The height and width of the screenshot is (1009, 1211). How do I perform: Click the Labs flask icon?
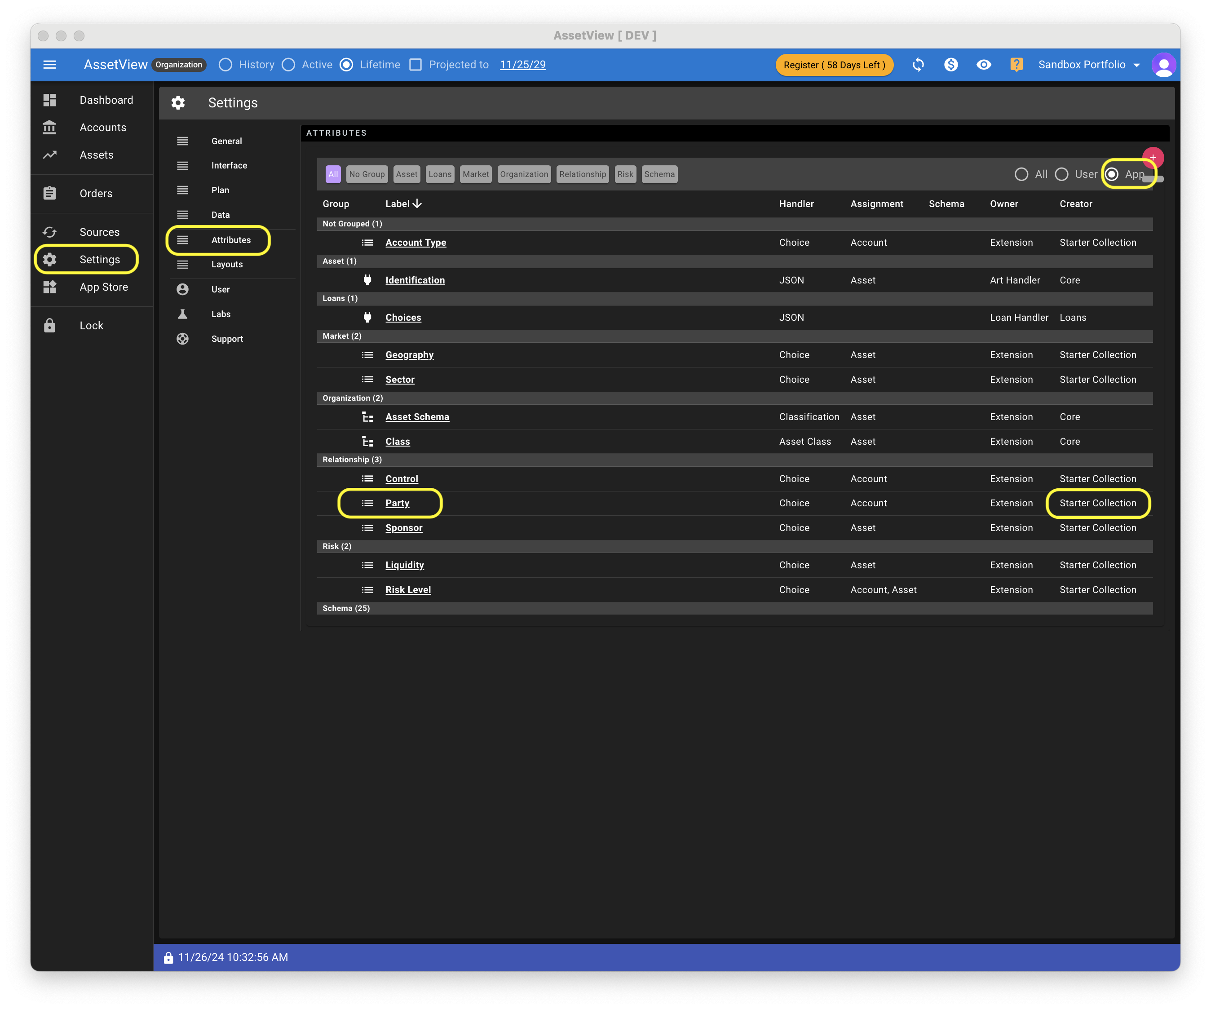click(182, 314)
